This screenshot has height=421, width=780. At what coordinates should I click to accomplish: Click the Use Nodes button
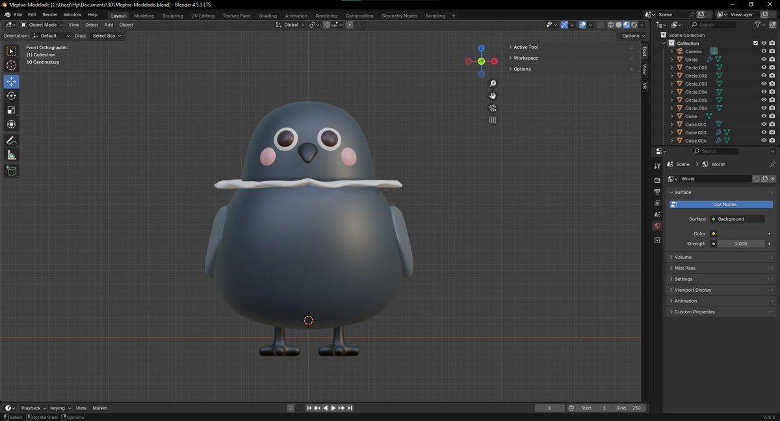pyautogui.click(x=725, y=204)
